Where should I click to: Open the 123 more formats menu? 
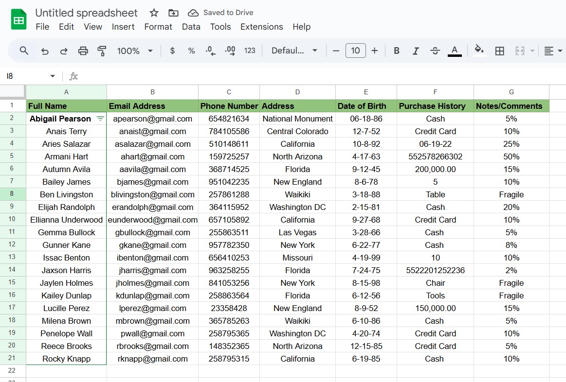point(250,51)
